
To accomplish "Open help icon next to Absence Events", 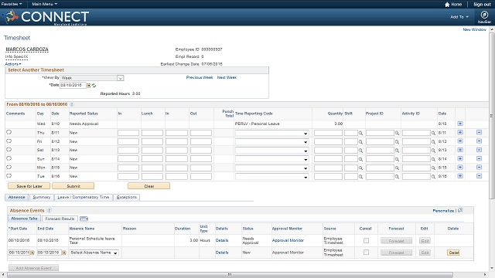I will pos(49,210).
